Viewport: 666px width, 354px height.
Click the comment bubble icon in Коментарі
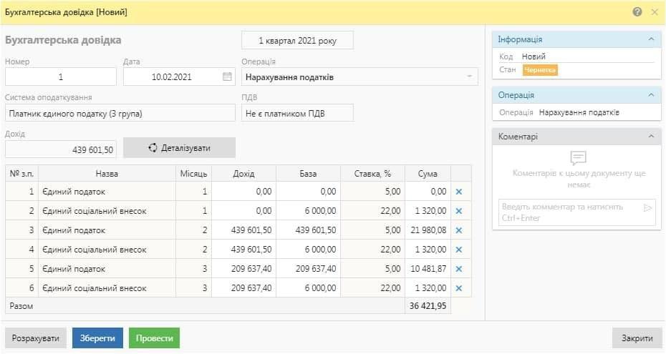click(578, 158)
